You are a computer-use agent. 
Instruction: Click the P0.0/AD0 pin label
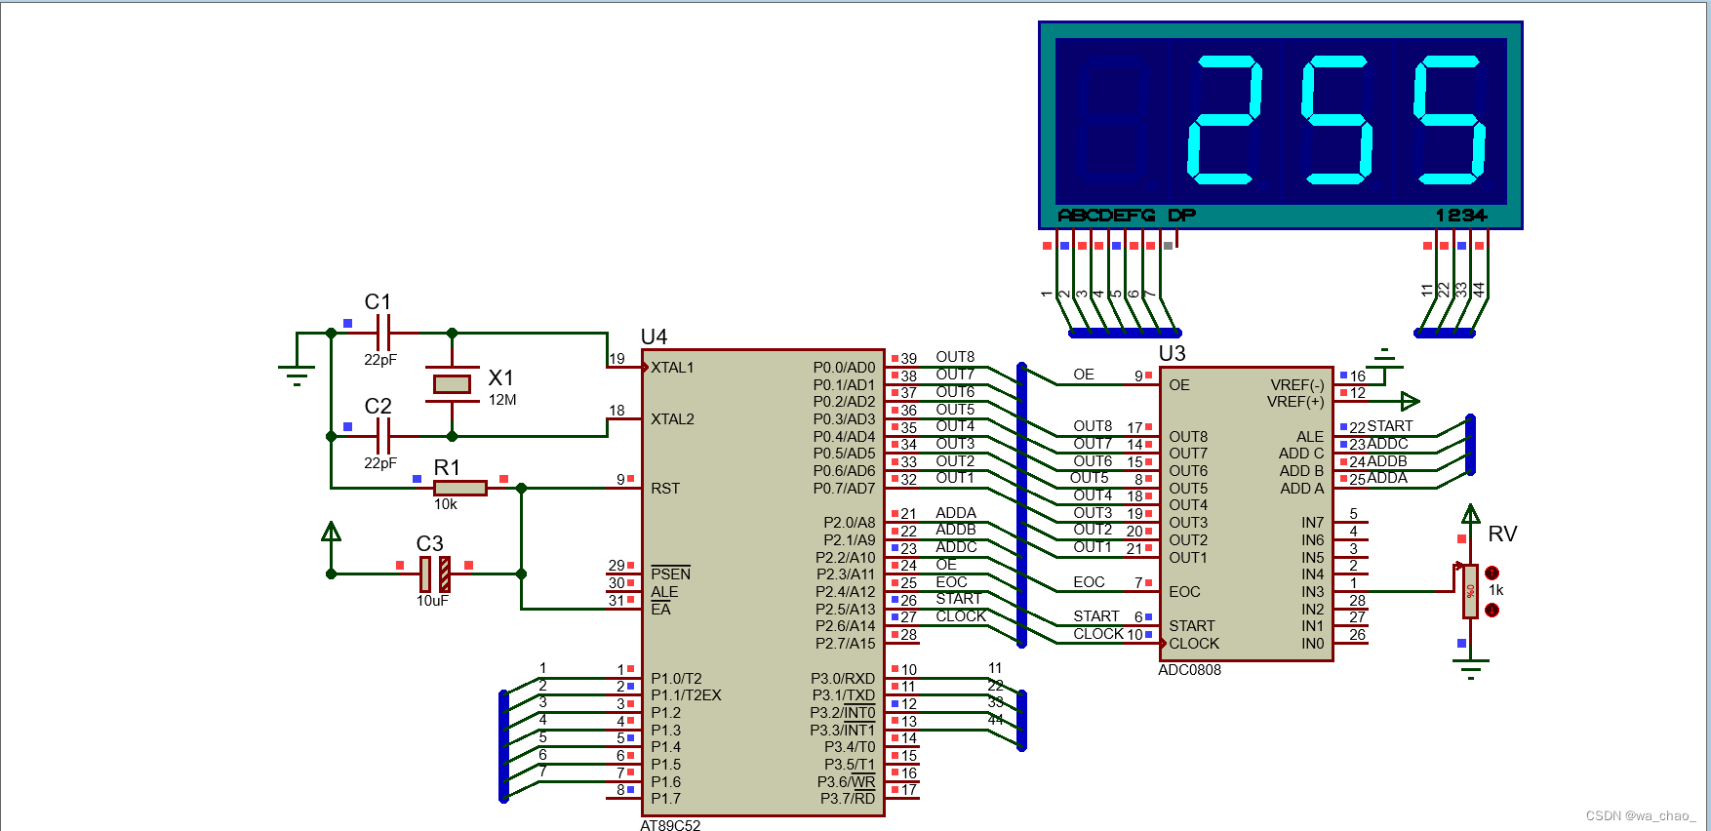[x=845, y=368]
